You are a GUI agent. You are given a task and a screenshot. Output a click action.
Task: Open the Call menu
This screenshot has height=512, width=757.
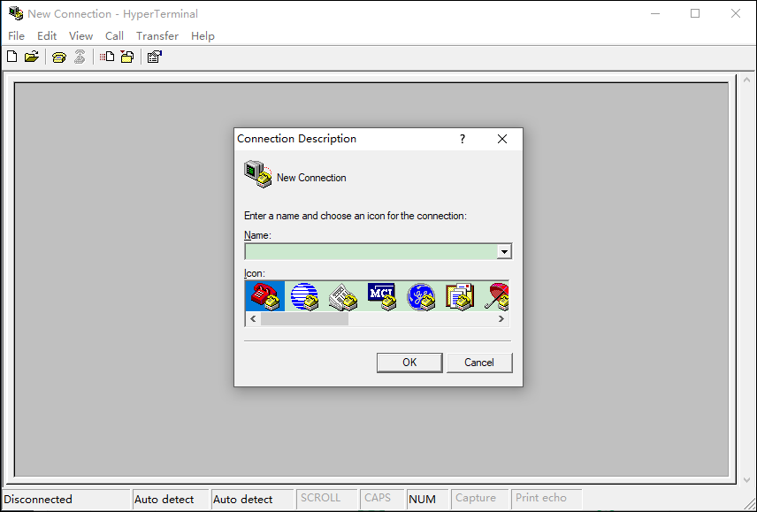click(x=114, y=36)
